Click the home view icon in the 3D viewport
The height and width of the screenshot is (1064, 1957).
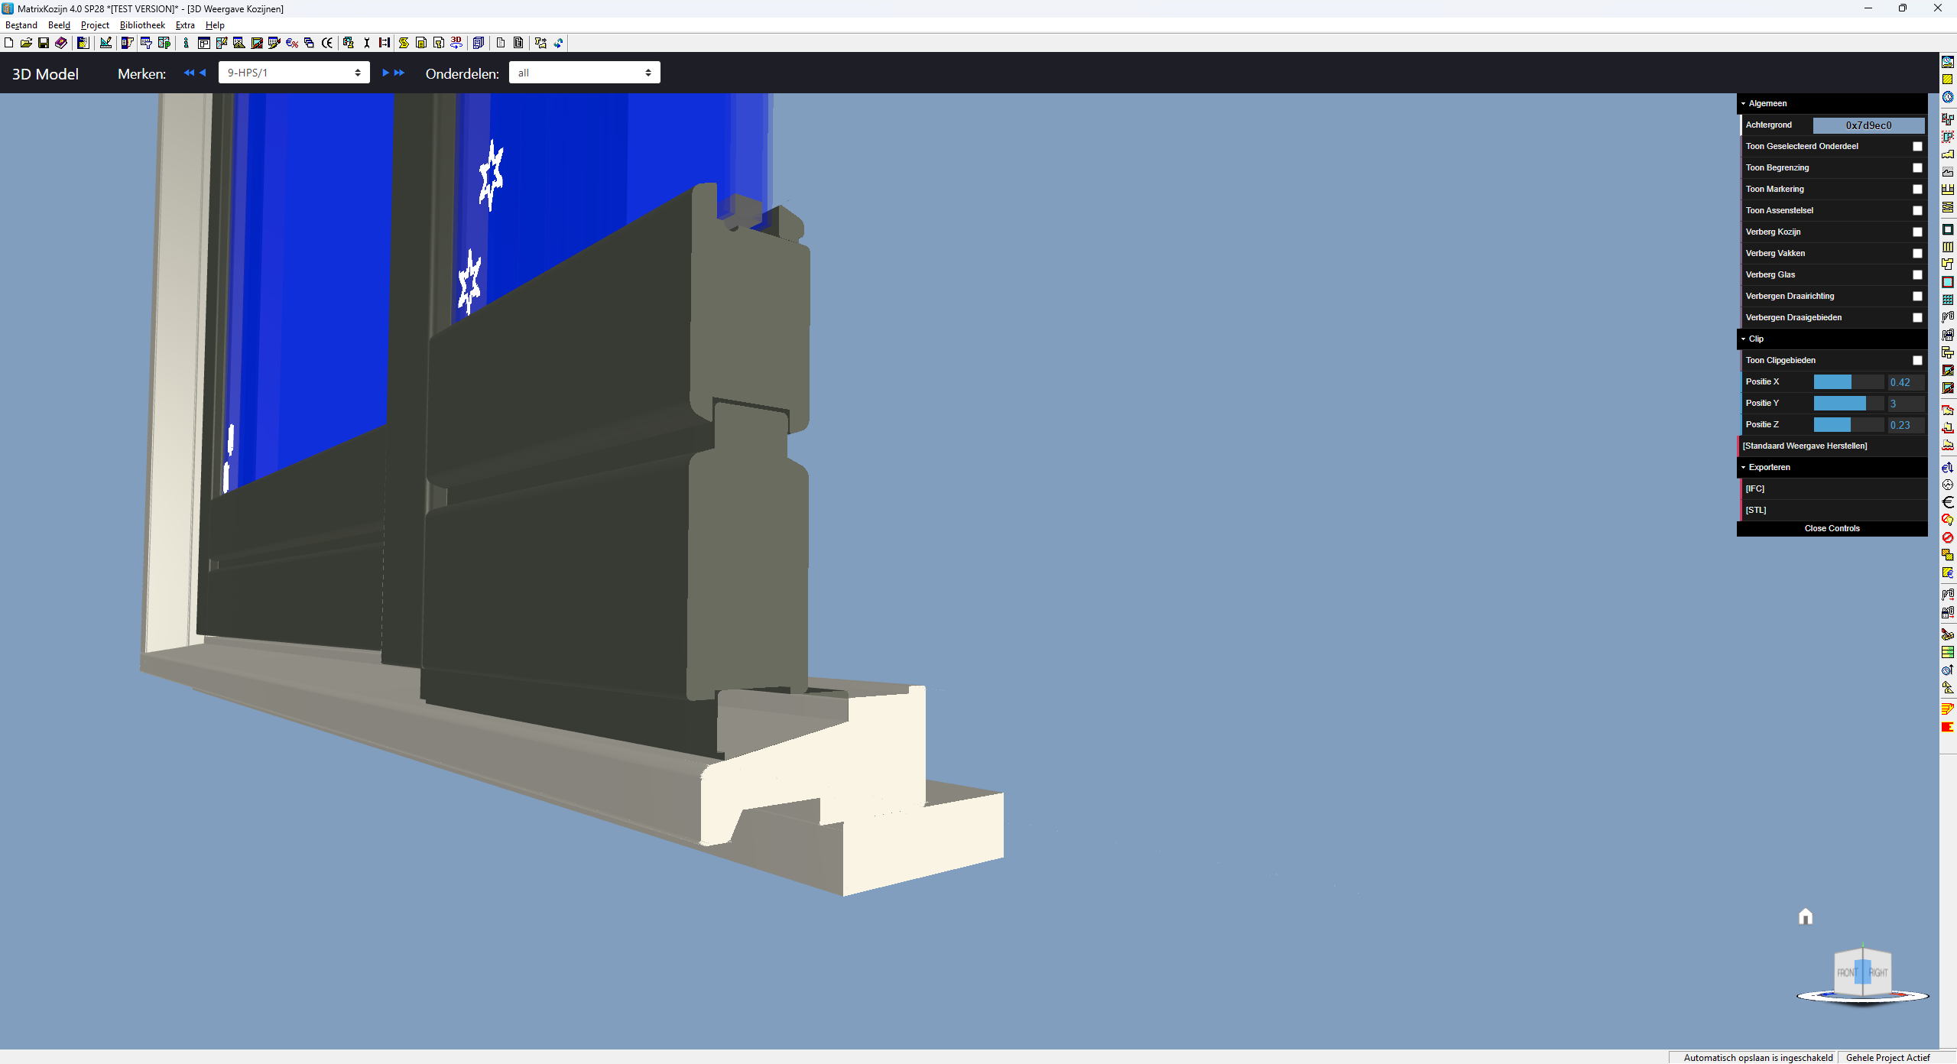[x=1806, y=916]
